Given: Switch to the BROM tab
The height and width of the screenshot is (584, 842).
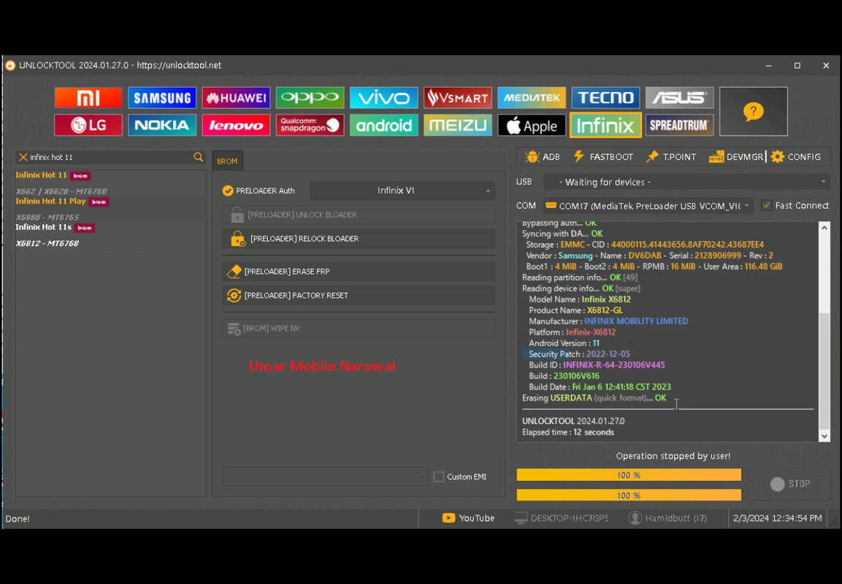Looking at the screenshot, I should pyautogui.click(x=227, y=161).
